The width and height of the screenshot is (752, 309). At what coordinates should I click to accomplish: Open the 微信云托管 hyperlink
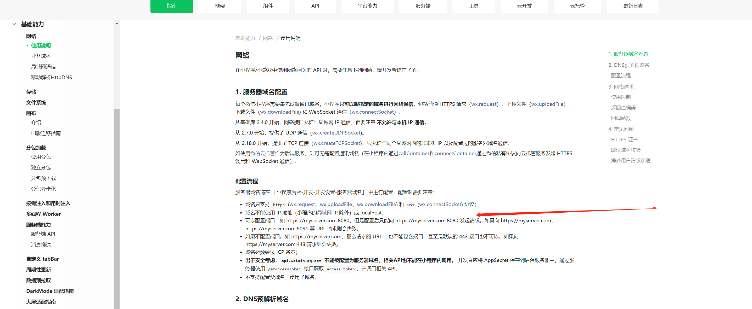[x=262, y=153]
